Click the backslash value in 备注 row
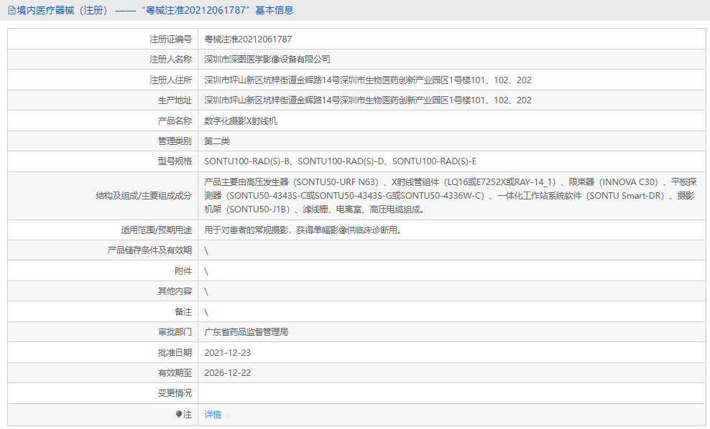The image size is (710, 429). click(x=206, y=312)
